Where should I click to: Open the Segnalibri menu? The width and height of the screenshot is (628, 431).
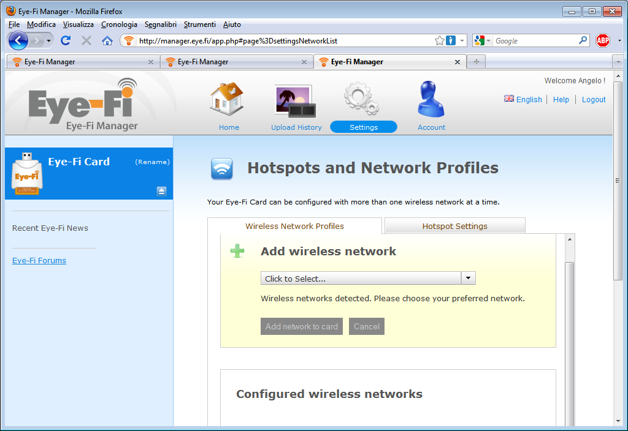click(160, 24)
